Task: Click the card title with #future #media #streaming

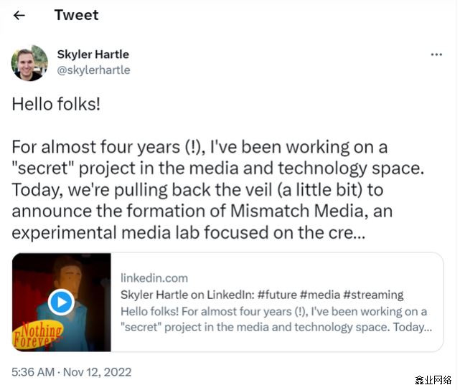Action: [x=261, y=295]
